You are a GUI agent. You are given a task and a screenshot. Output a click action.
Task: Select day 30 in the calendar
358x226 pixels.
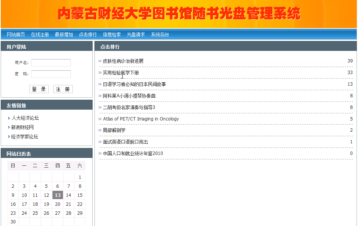[x=13, y=222]
